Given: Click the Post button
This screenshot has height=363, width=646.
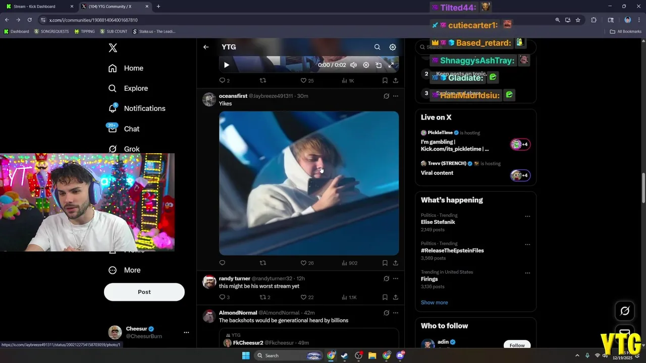Looking at the screenshot, I should pyautogui.click(x=144, y=292).
